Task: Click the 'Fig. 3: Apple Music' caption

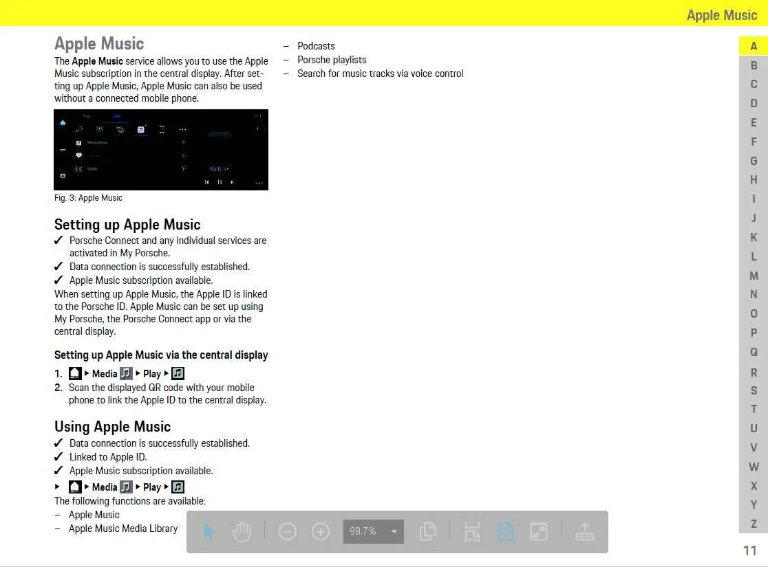Action: pos(88,198)
